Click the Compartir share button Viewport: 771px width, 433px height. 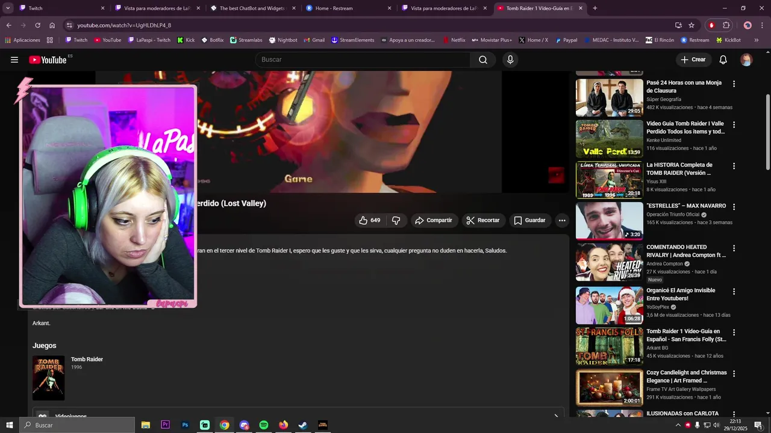coord(434,221)
